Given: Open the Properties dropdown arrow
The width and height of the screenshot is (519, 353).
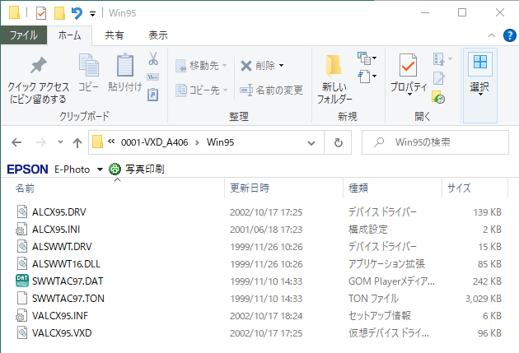Looking at the screenshot, I should (x=409, y=94).
